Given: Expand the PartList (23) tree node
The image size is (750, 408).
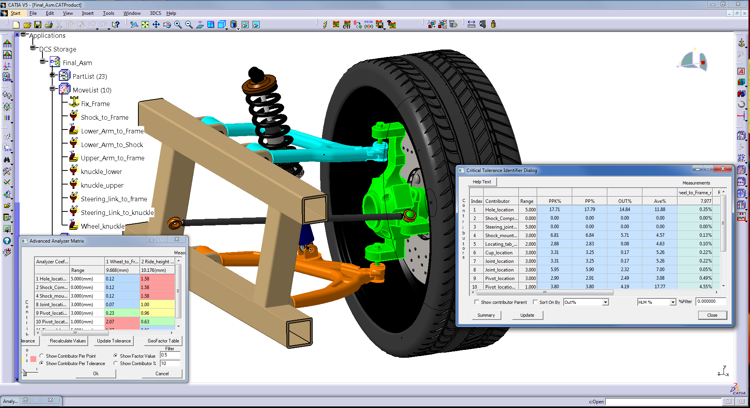Looking at the screenshot, I should tap(52, 75).
